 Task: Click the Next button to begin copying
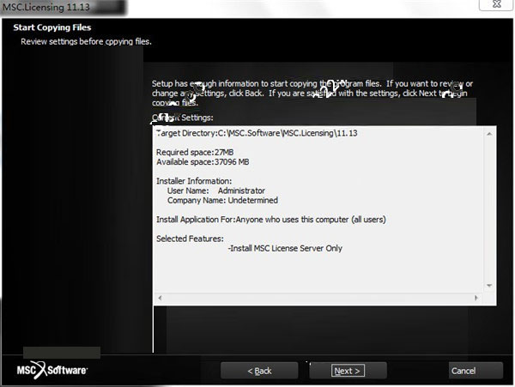tap(348, 371)
